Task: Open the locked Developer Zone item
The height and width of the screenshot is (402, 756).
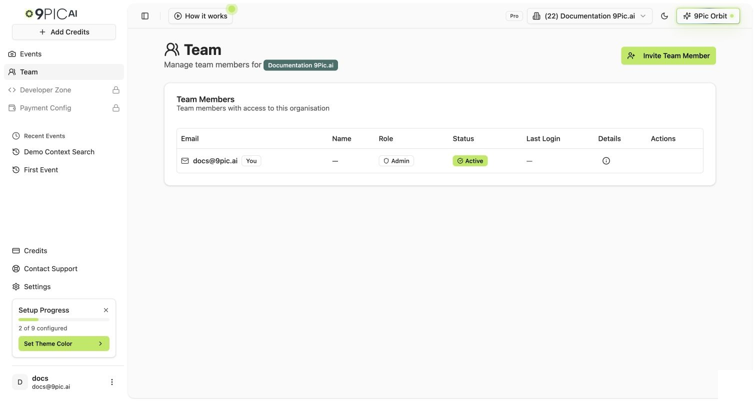Action: (64, 90)
